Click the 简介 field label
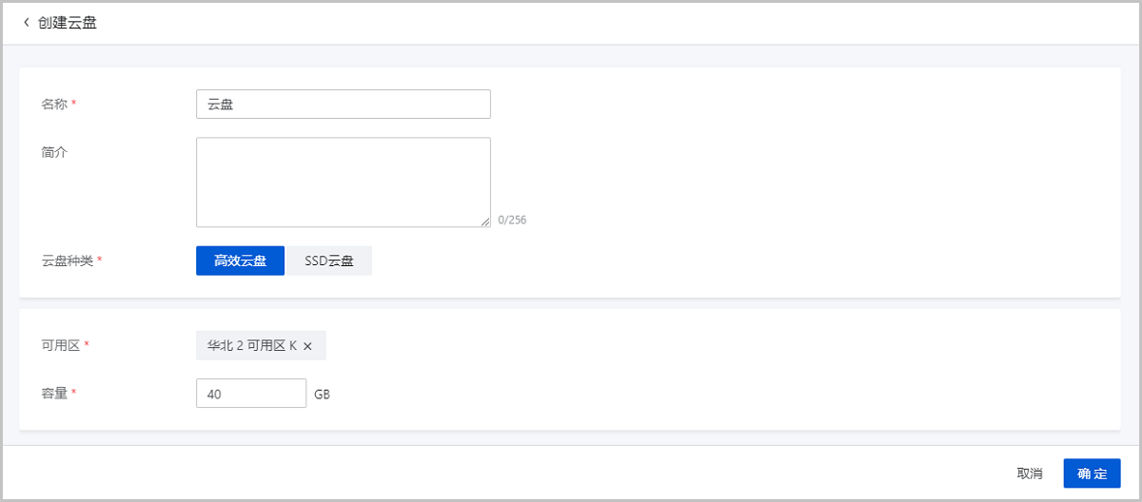Image resolution: width=1142 pixels, height=502 pixels. click(x=54, y=152)
